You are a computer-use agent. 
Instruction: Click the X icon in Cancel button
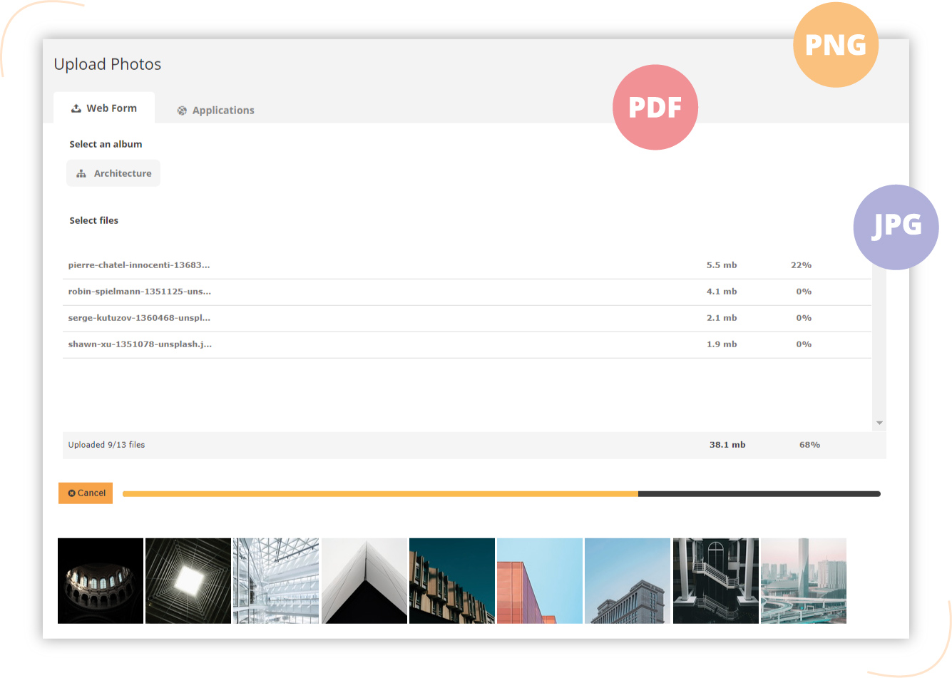[71, 493]
